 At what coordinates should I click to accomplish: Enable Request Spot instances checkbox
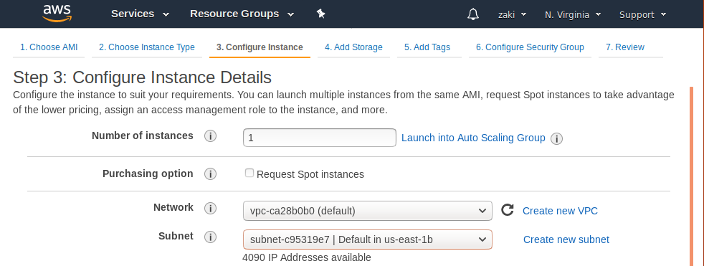tap(249, 173)
